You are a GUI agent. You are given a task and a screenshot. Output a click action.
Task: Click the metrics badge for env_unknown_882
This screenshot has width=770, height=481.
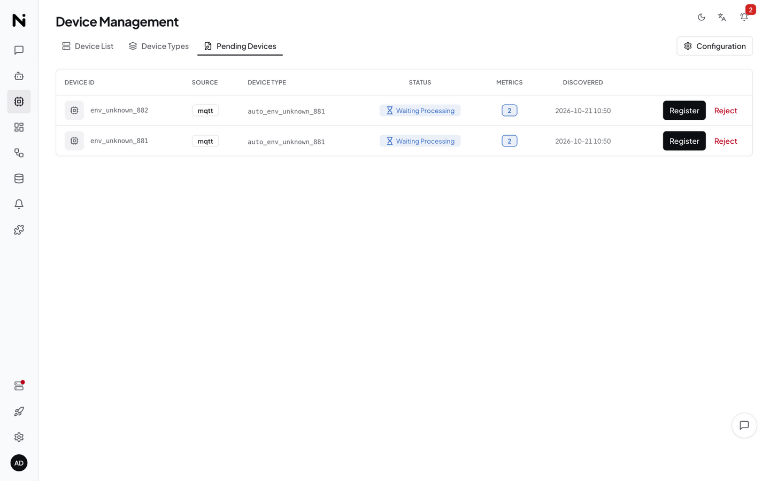(510, 111)
